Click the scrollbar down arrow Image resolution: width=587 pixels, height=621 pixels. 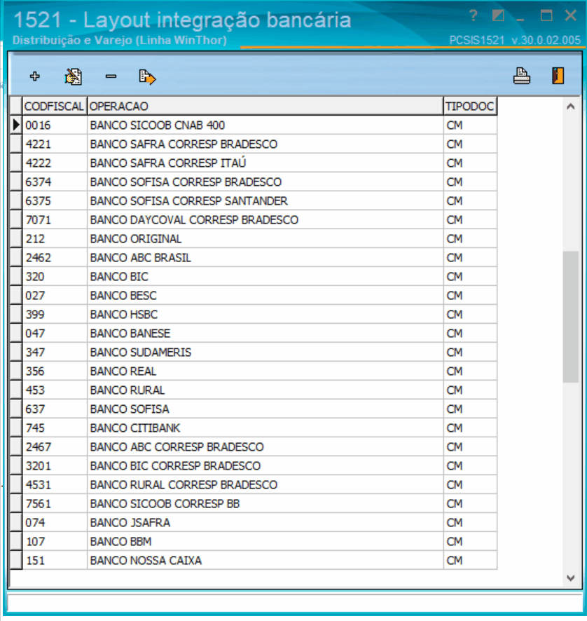point(570,578)
